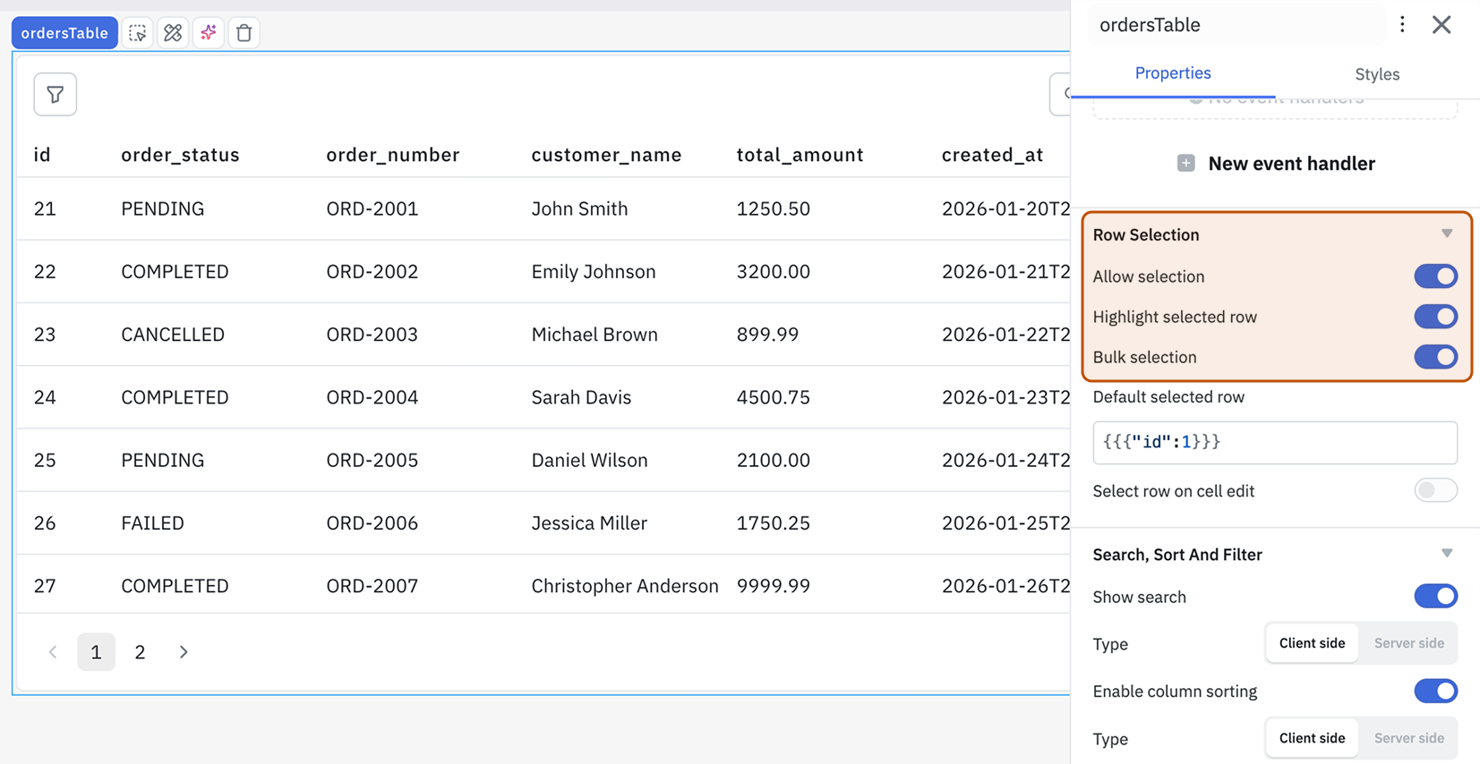1480x764 pixels.
Task: Open the three-dot more options menu
Action: 1402,25
